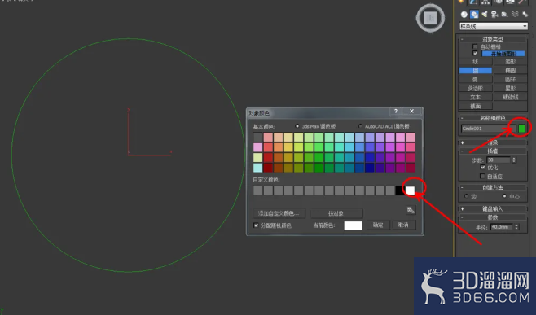Click the 多边形 shape button
536x315 pixels.
coord(476,88)
